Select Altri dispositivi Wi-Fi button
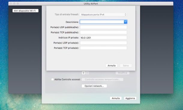The image size is (183, 110). pyautogui.click(x=25, y=11)
